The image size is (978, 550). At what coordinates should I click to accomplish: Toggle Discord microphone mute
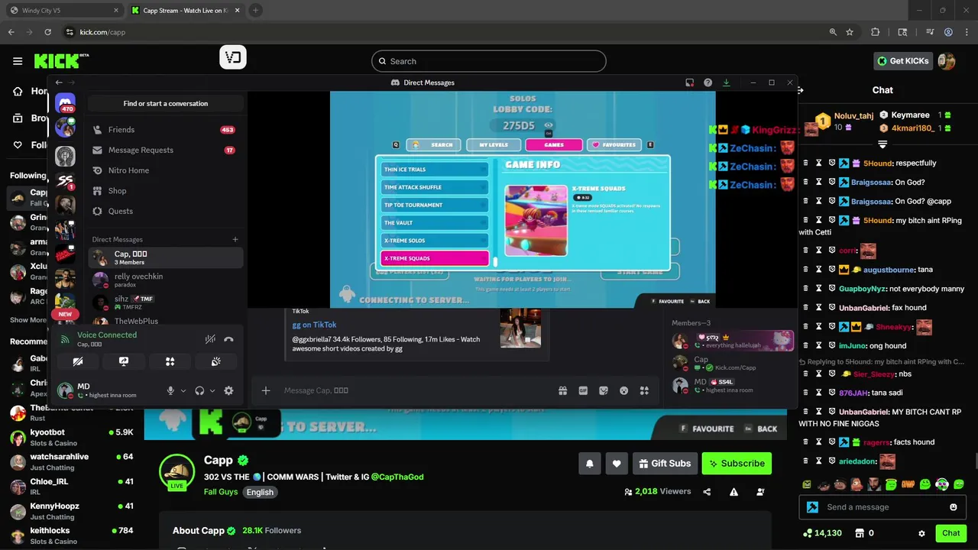pyautogui.click(x=171, y=391)
